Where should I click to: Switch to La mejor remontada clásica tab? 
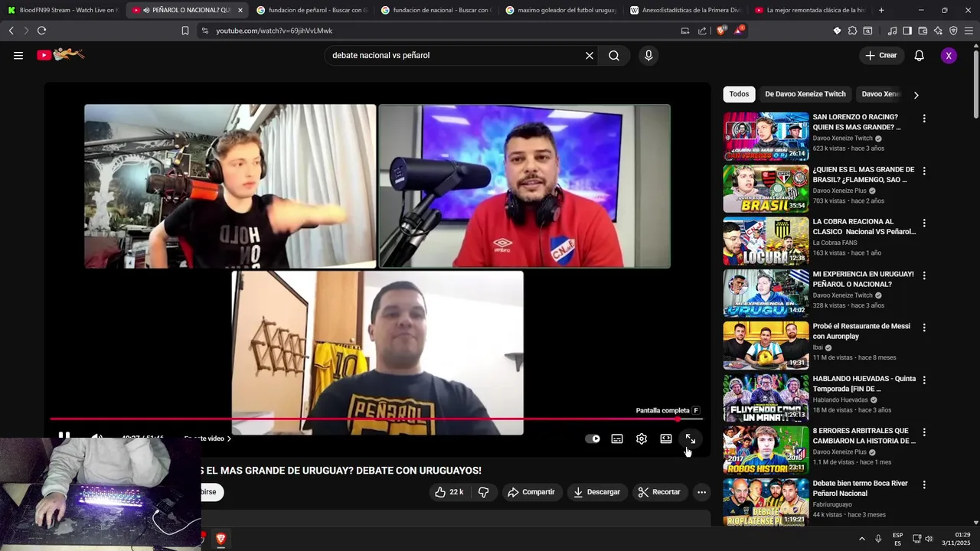(x=809, y=10)
